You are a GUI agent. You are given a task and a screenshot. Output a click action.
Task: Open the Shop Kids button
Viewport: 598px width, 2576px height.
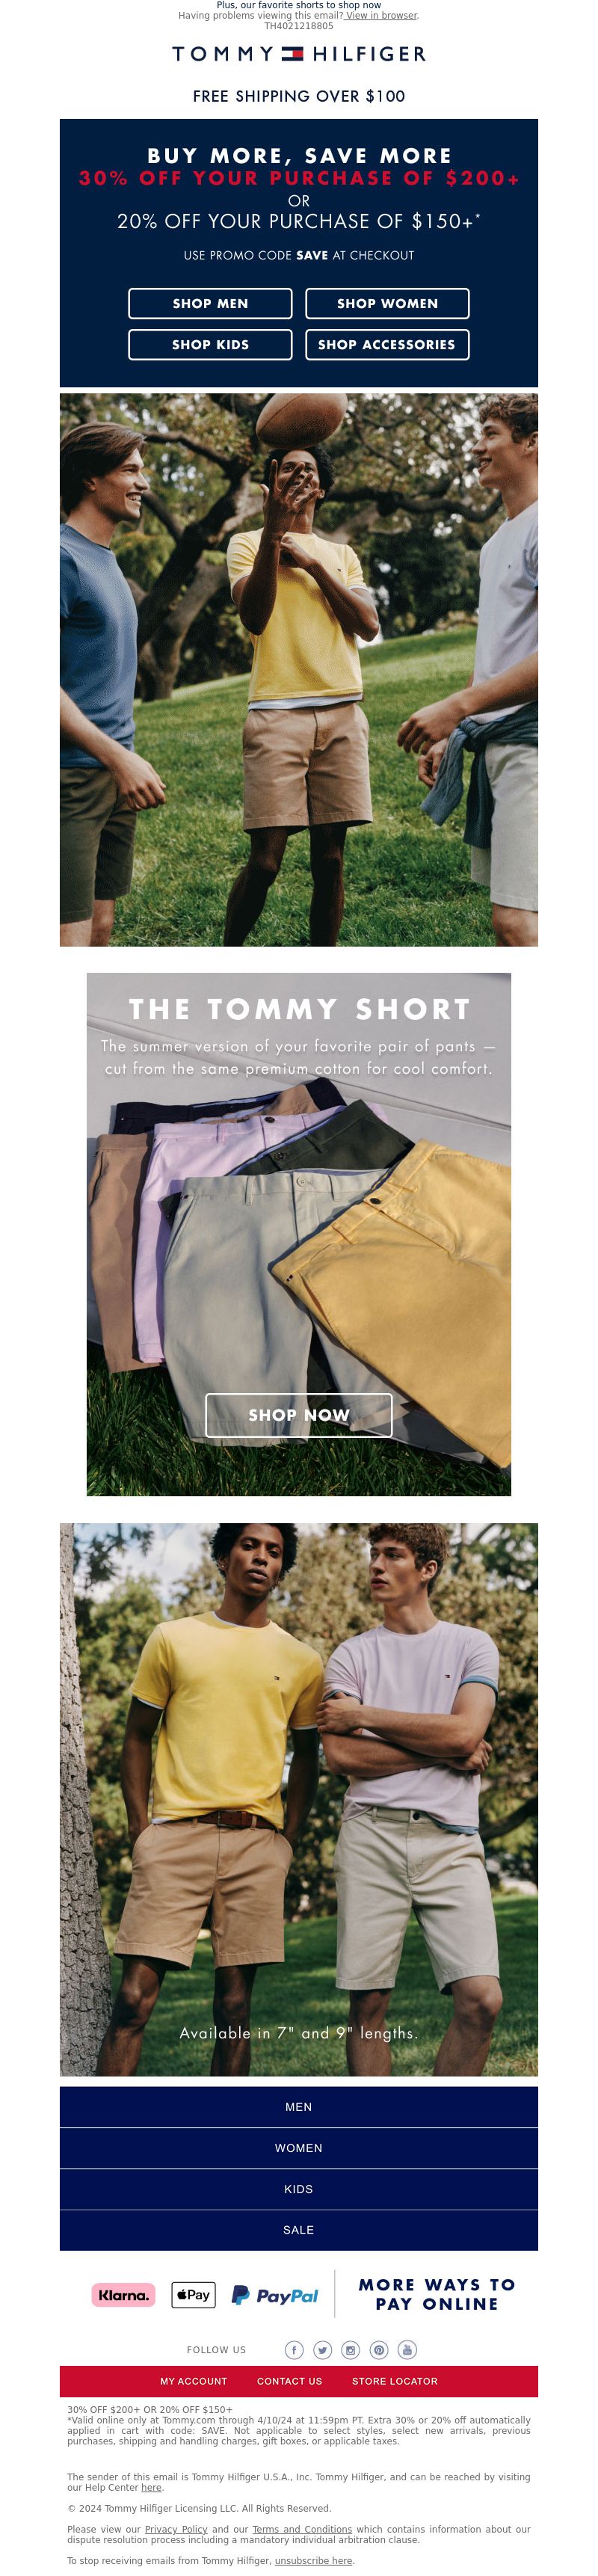pos(210,344)
